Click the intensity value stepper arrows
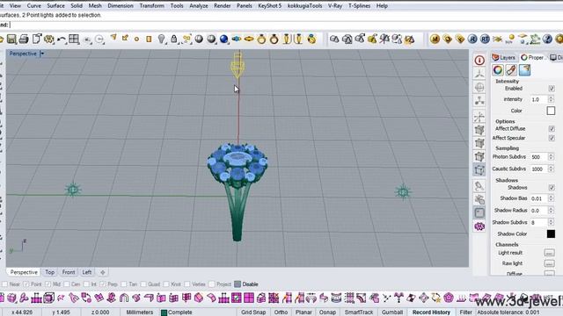The height and width of the screenshot is (316, 563). [x=551, y=99]
